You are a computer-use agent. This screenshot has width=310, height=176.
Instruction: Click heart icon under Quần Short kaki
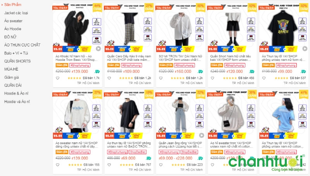click(x=212, y=78)
